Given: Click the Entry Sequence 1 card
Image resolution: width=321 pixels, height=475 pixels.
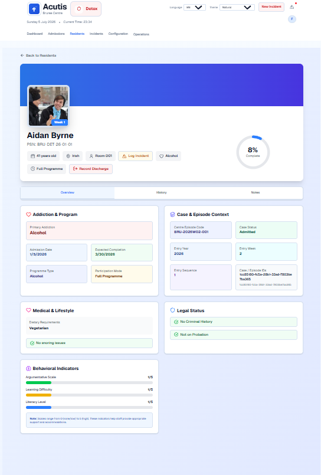Looking at the screenshot, I should click(x=201, y=277).
